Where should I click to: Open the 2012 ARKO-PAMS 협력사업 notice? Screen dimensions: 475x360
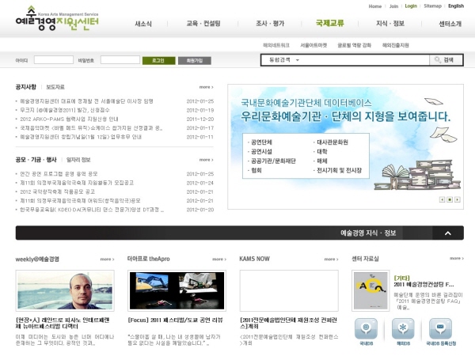tap(69, 119)
